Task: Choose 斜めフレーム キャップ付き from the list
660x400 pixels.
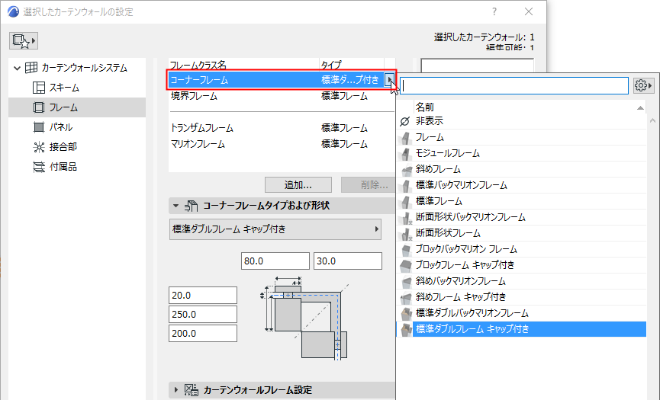Action: (521, 297)
